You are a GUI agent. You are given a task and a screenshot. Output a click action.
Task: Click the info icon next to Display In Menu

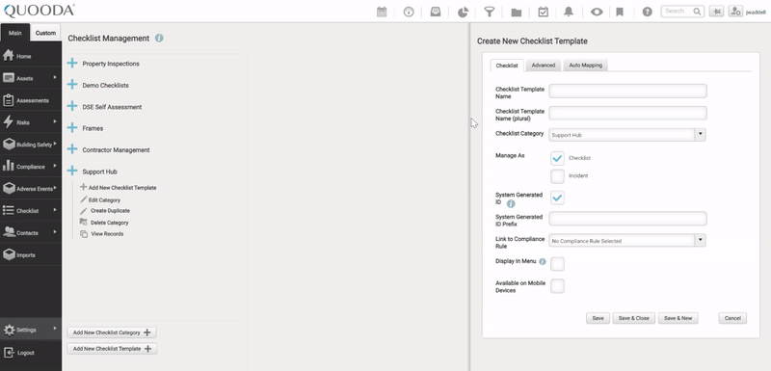pos(543,262)
